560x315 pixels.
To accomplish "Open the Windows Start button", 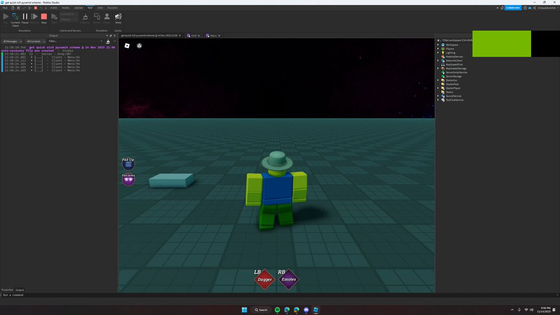I will (x=244, y=310).
